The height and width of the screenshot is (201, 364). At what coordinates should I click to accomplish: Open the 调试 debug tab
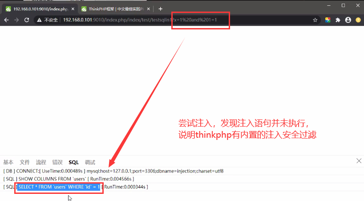click(x=90, y=162)
